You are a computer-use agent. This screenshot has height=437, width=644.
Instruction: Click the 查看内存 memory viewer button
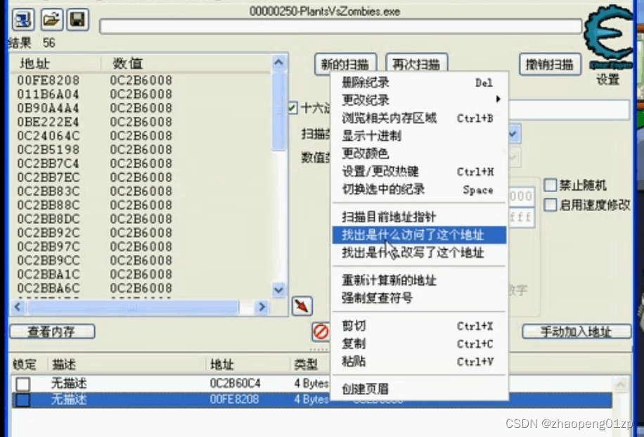click(x=52, y=331)
